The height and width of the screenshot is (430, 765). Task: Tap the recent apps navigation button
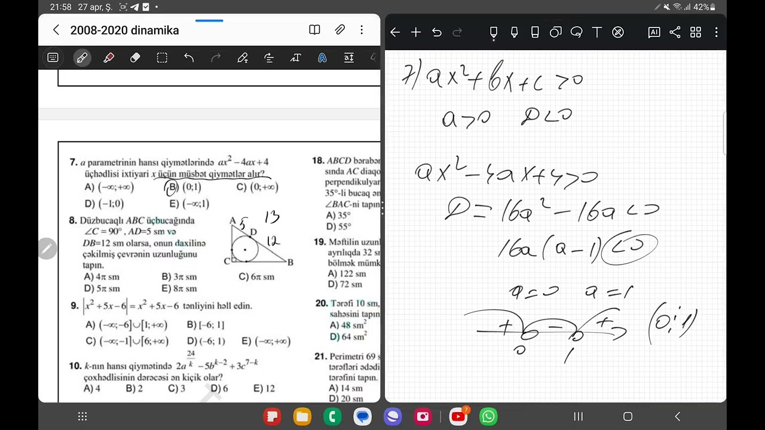(579, 416)
